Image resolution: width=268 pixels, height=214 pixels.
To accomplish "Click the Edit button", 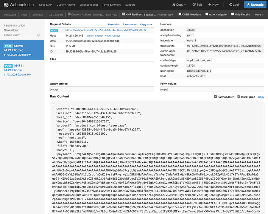I will coord(197,5).
